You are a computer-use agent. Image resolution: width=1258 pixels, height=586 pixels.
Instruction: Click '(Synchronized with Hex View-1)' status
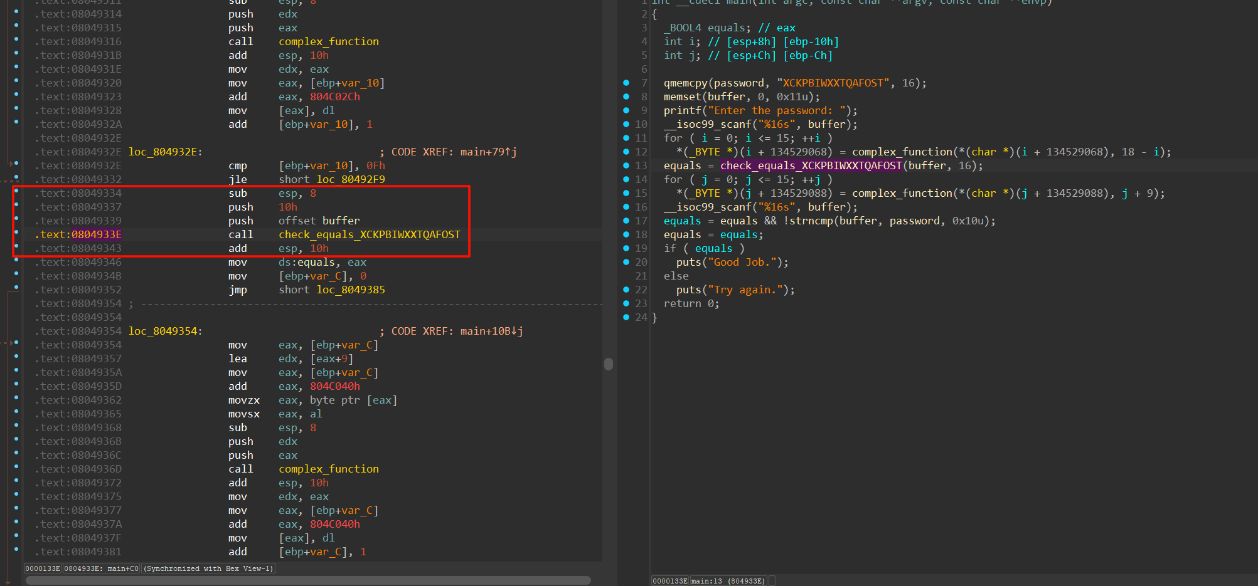coord(208,568)
